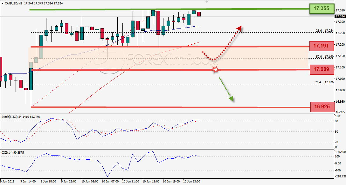Image resolution: width=346 pixels, height=185 pixels.
Task: Click the 17.150 price scale value
Action: (x=340, y=56)
